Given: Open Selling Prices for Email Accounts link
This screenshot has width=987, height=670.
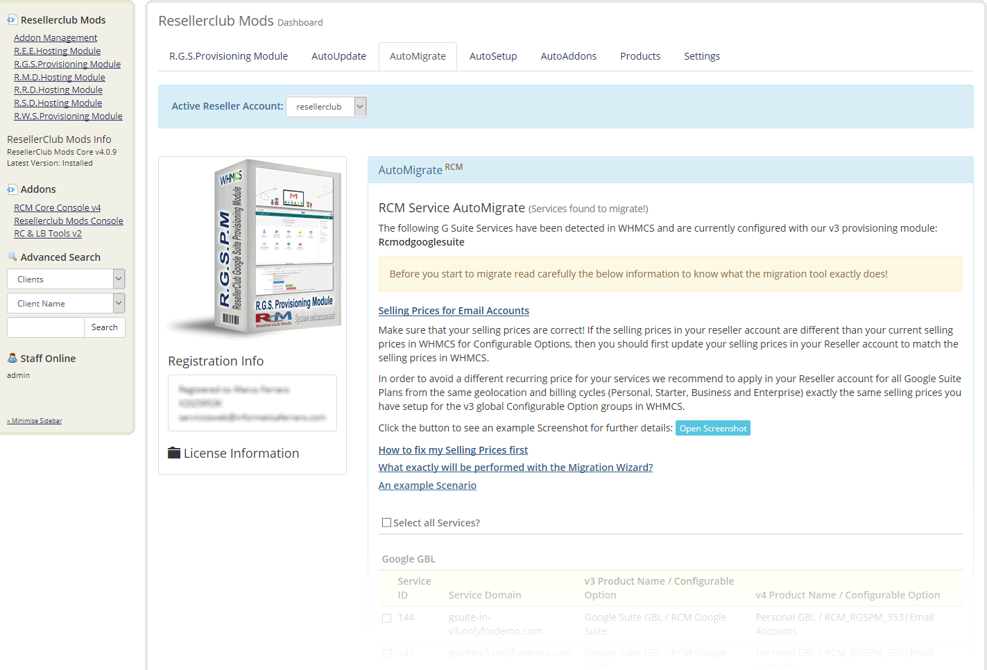Looking at the screenshot, I should point(454,311).
